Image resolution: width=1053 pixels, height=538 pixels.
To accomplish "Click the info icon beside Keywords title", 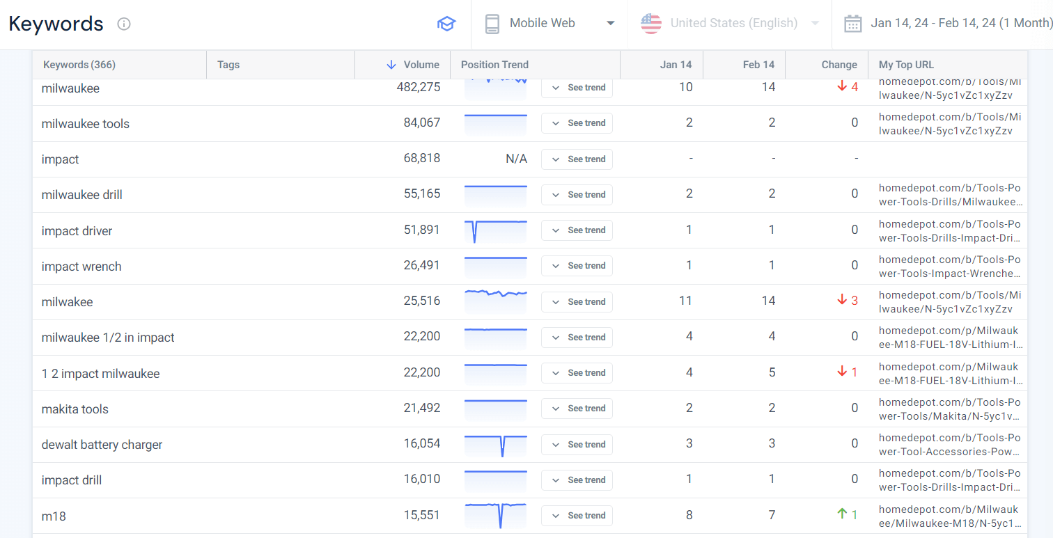I will pos(124,24).
